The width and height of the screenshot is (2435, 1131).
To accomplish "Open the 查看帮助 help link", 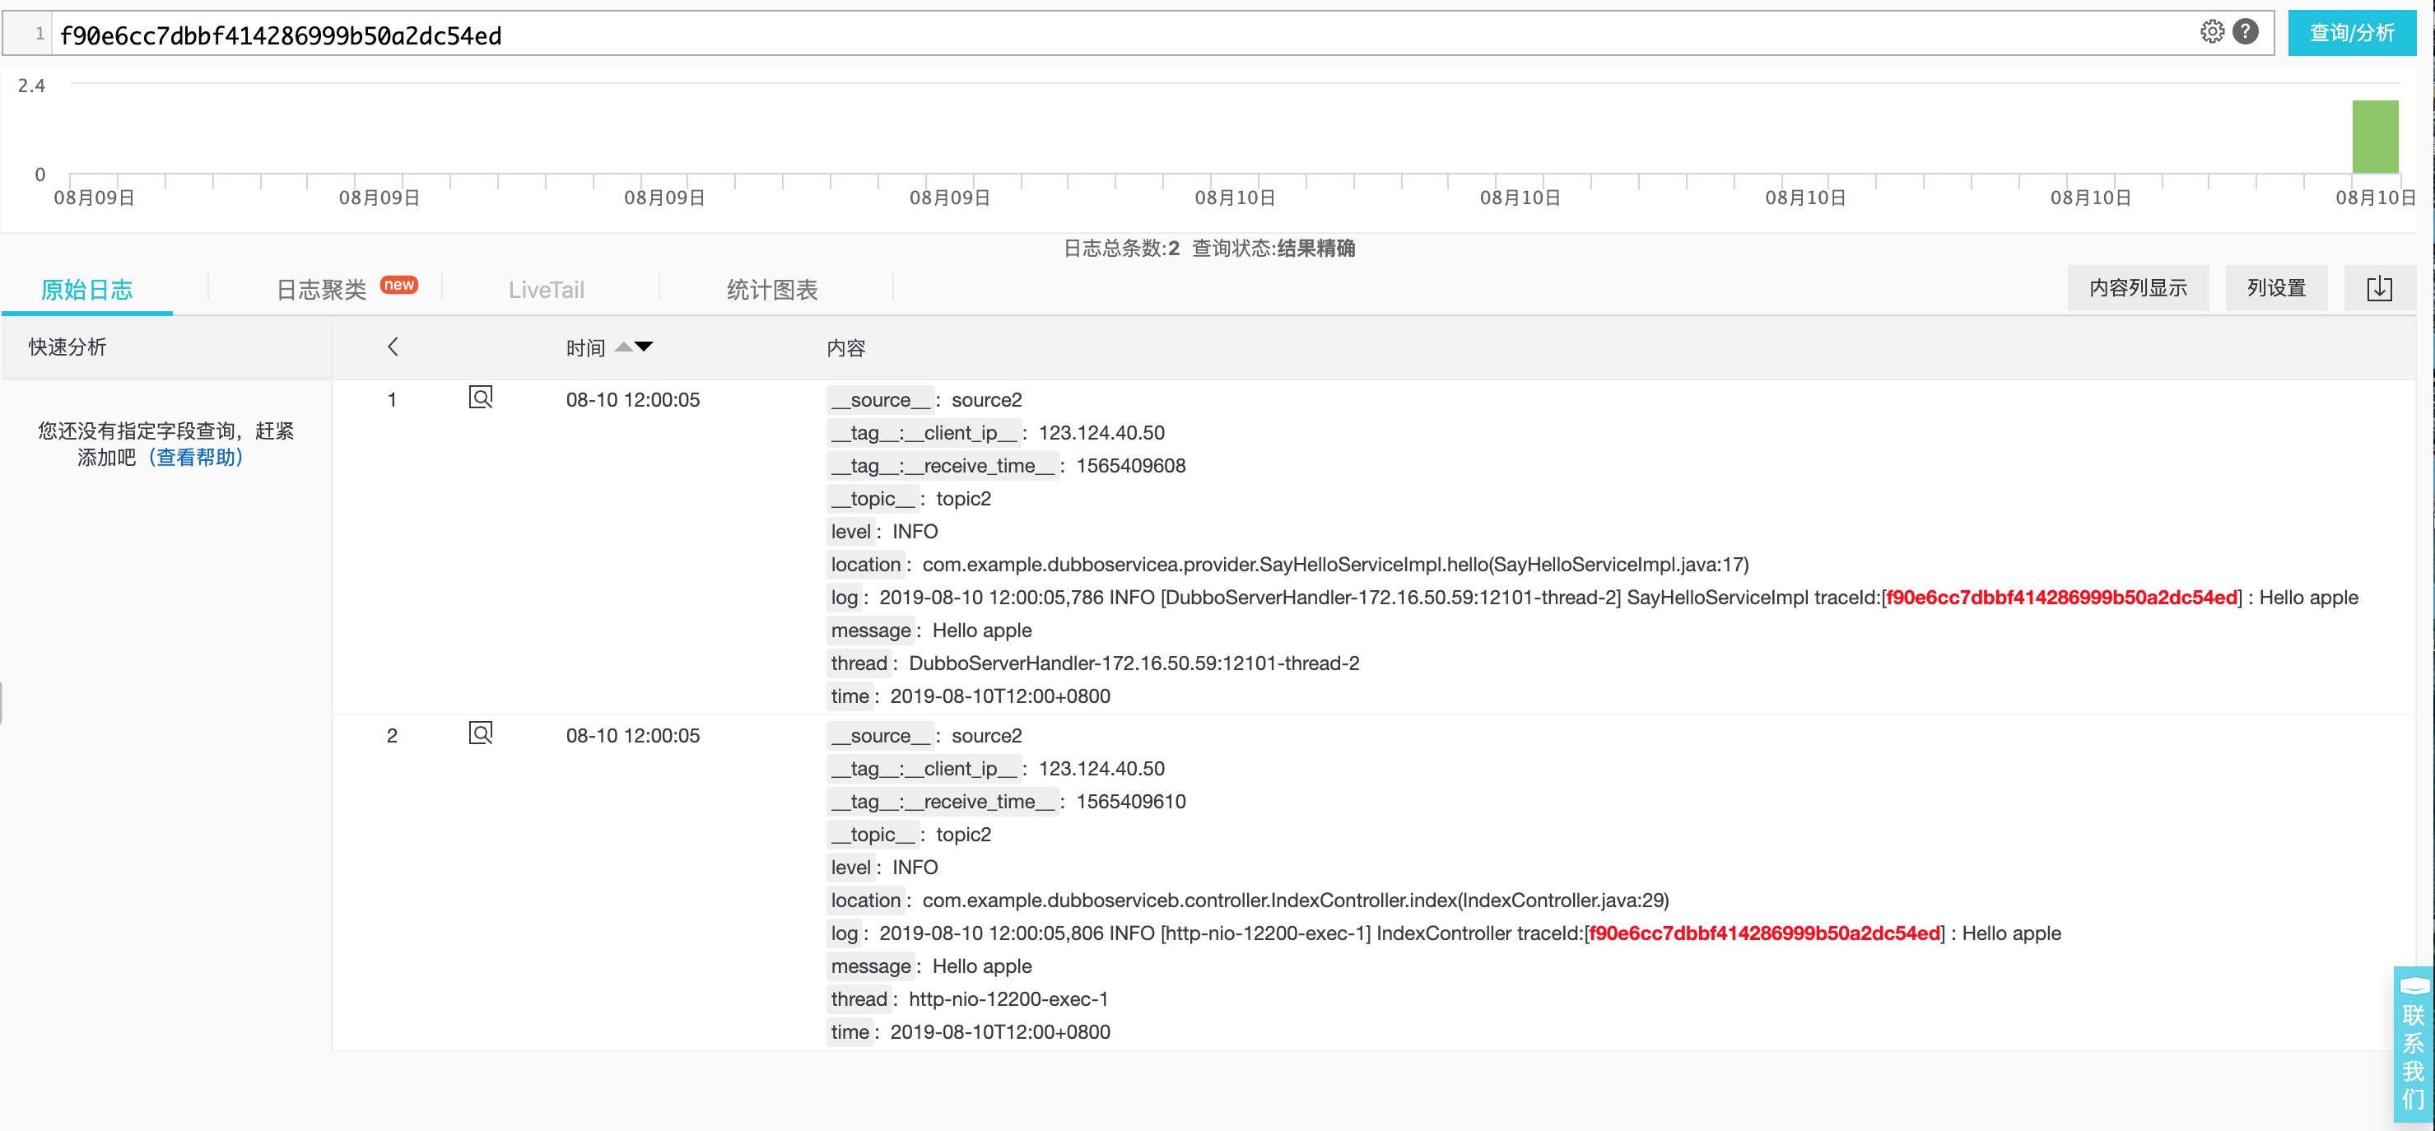I will point(196,458).
